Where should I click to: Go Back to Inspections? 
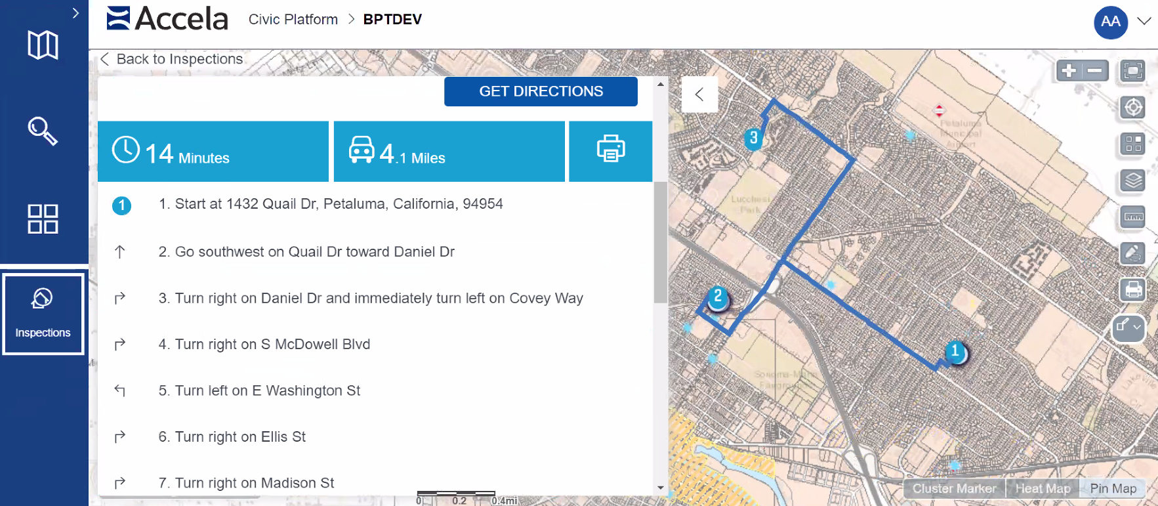click(x=172, y=59)
